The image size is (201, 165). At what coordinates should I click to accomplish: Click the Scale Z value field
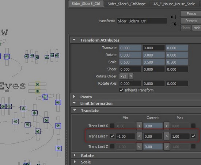pyautogui.click(x=177, y=62)
